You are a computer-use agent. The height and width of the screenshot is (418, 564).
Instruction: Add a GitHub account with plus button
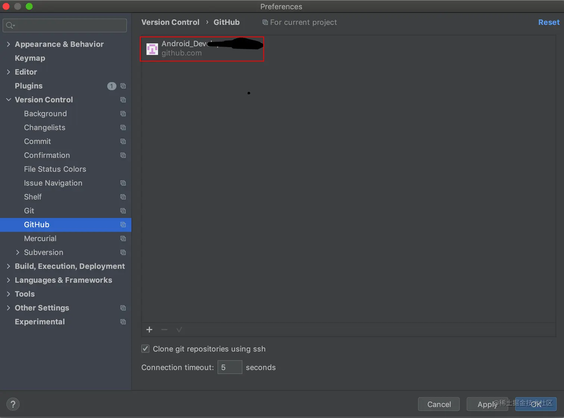pos(150,330)
